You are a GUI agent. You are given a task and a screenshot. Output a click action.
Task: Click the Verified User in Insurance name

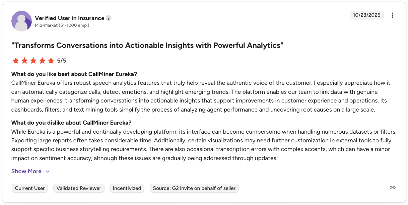coord(70,18)
